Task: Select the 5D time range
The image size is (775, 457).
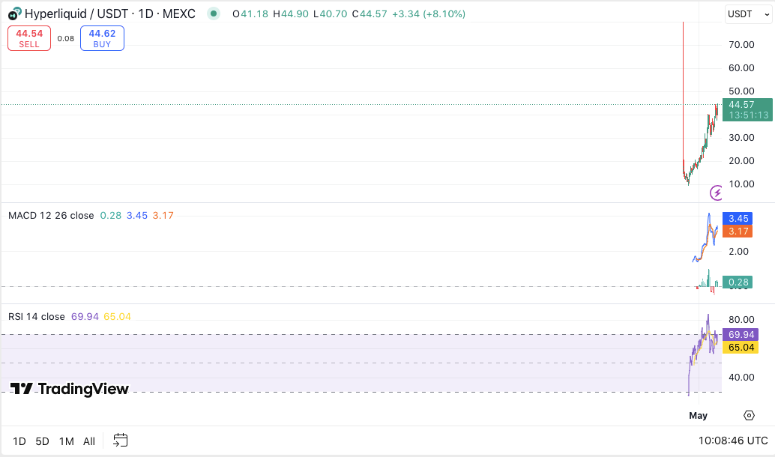Action: pos(43,441)
